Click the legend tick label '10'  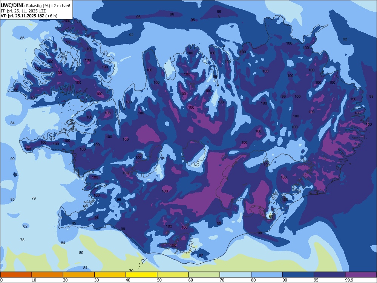click(34, 280)
